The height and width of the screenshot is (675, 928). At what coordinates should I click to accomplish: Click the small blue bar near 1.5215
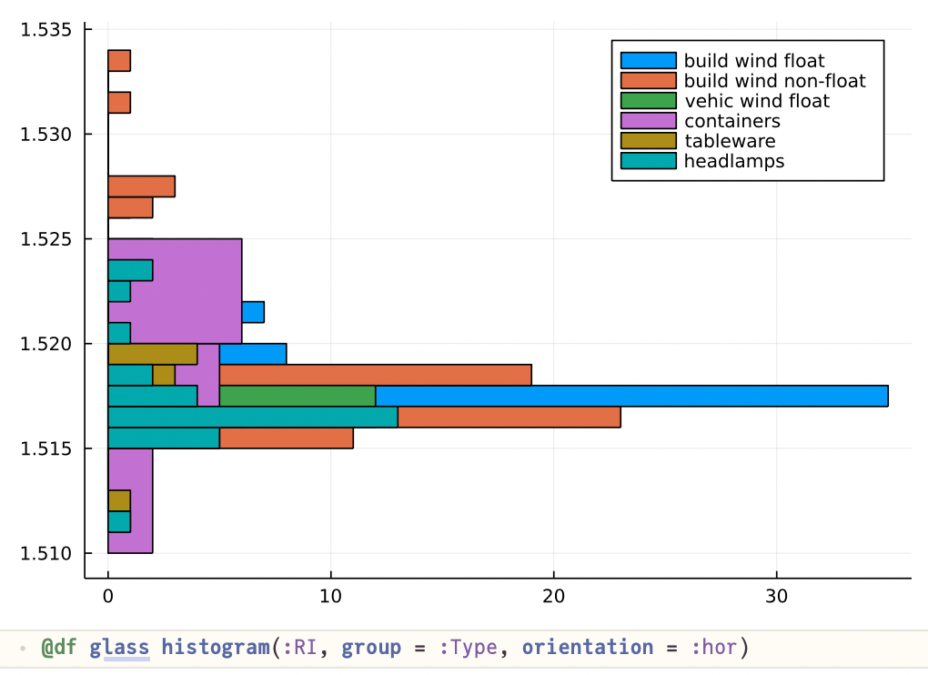[x=253, y=312]
